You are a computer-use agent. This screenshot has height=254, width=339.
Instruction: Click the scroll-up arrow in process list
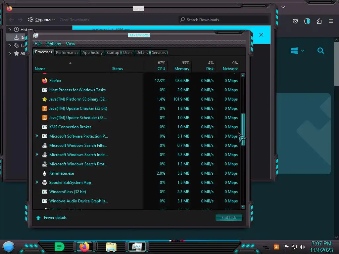pyautogui.click(x=243, y=75)
